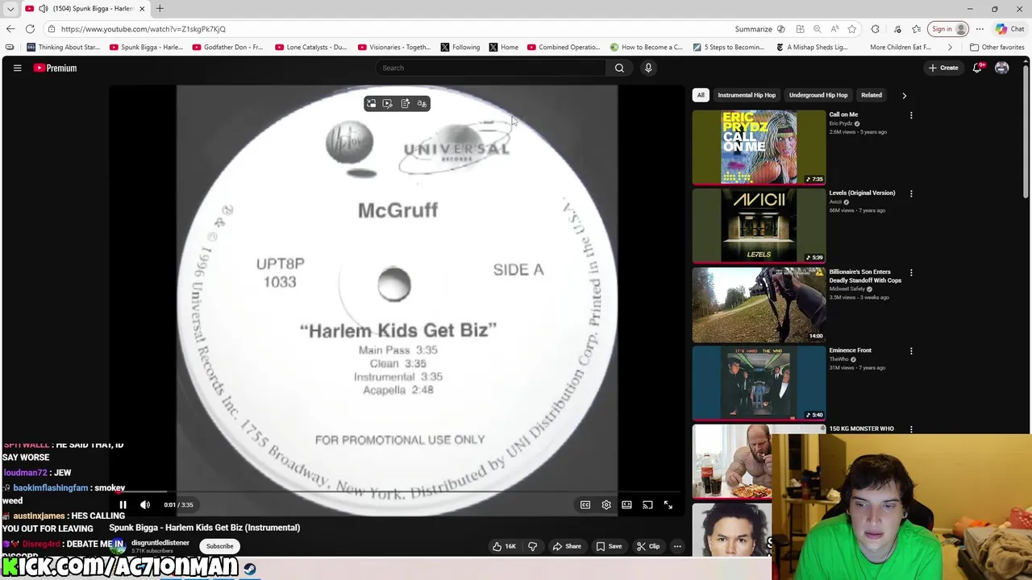Zoom out with the address bar magnifier

[817, 29]
